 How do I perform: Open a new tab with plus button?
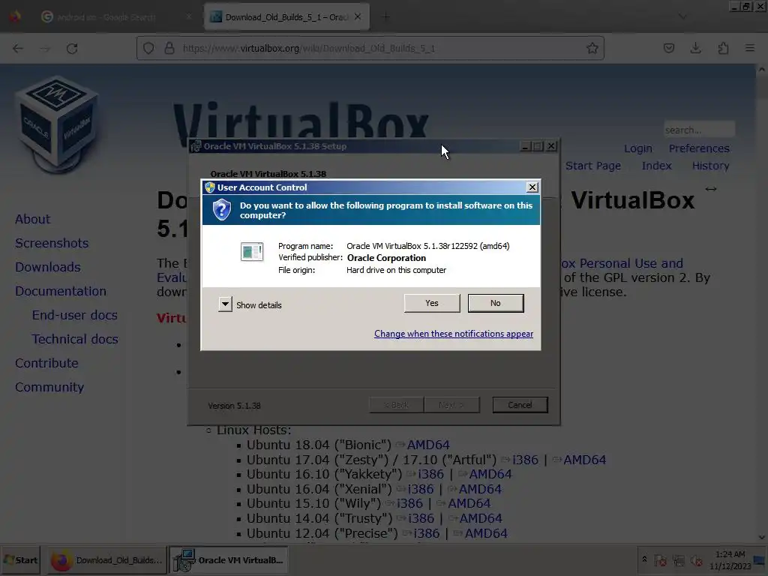coord(386,17)
